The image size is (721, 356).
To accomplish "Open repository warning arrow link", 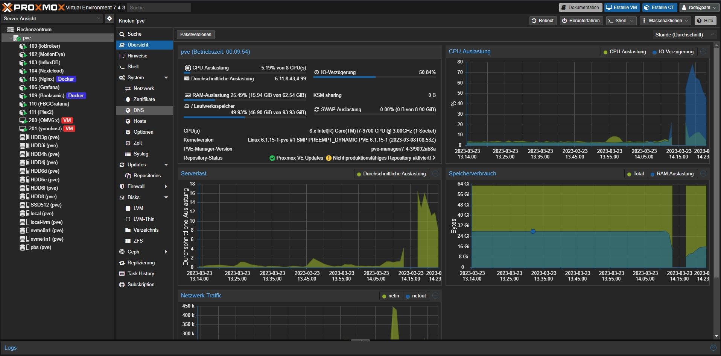I will [434, 158].
